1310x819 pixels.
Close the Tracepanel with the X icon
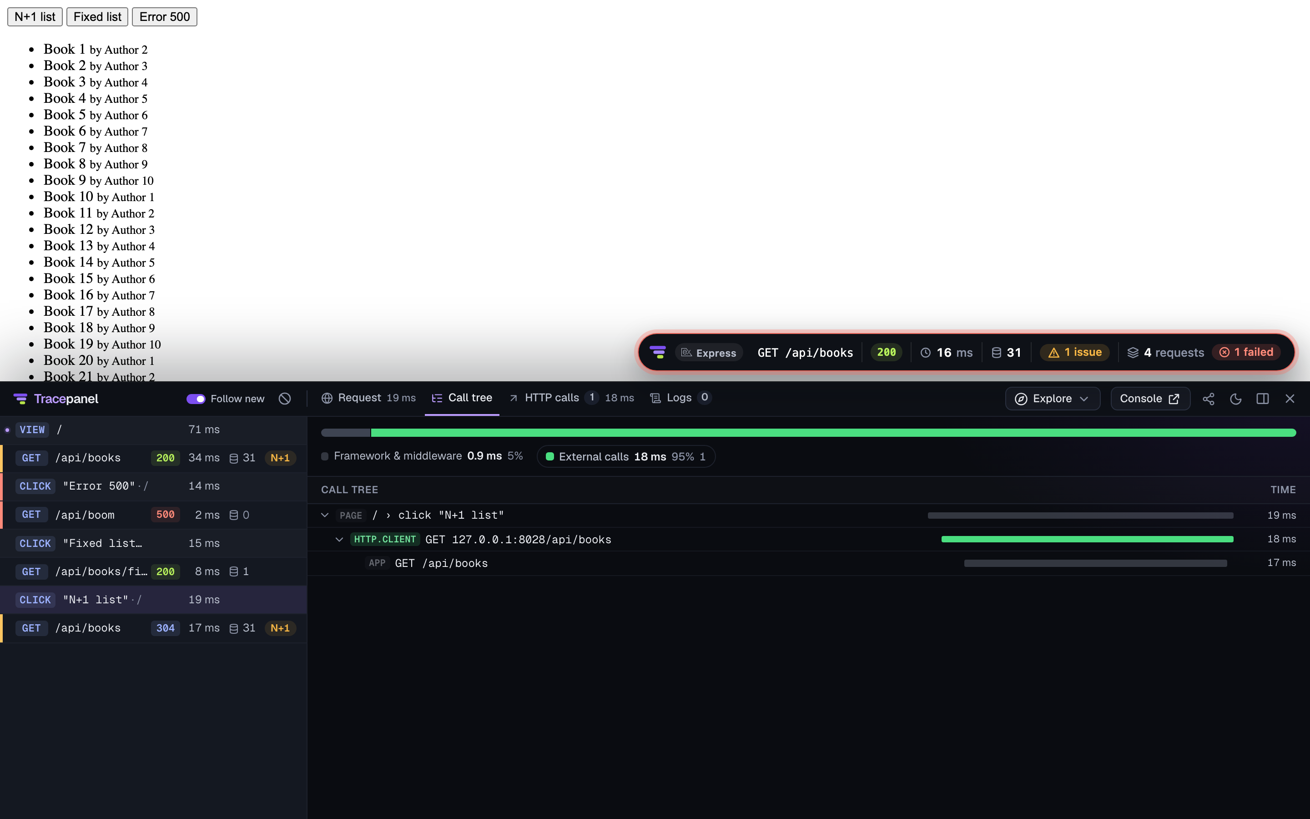coord(1290,399)
